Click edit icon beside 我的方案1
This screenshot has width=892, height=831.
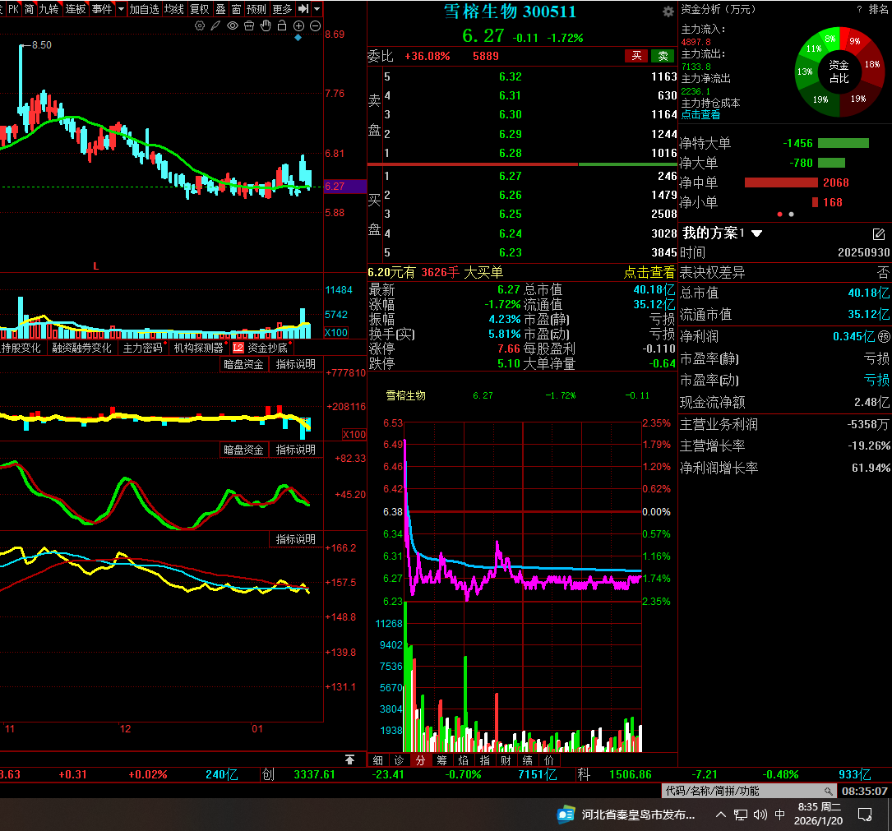pyautogui.click(x=878, y=233)
